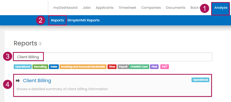Filter reports by the Pixel tag

pos(154,67)
